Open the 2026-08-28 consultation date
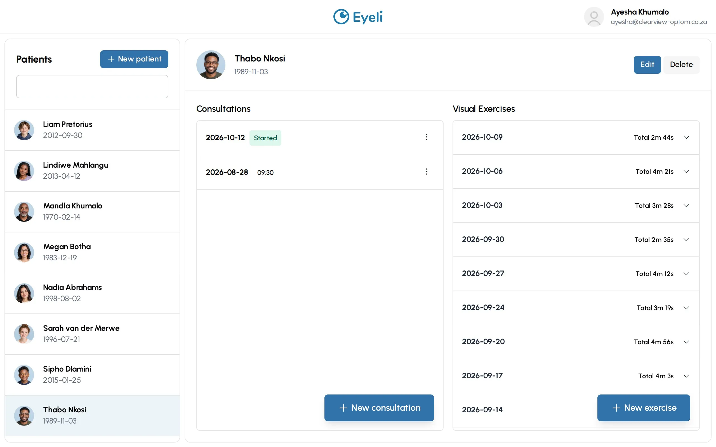This screenshot has height=447, width=716. (x=227, y=172)
